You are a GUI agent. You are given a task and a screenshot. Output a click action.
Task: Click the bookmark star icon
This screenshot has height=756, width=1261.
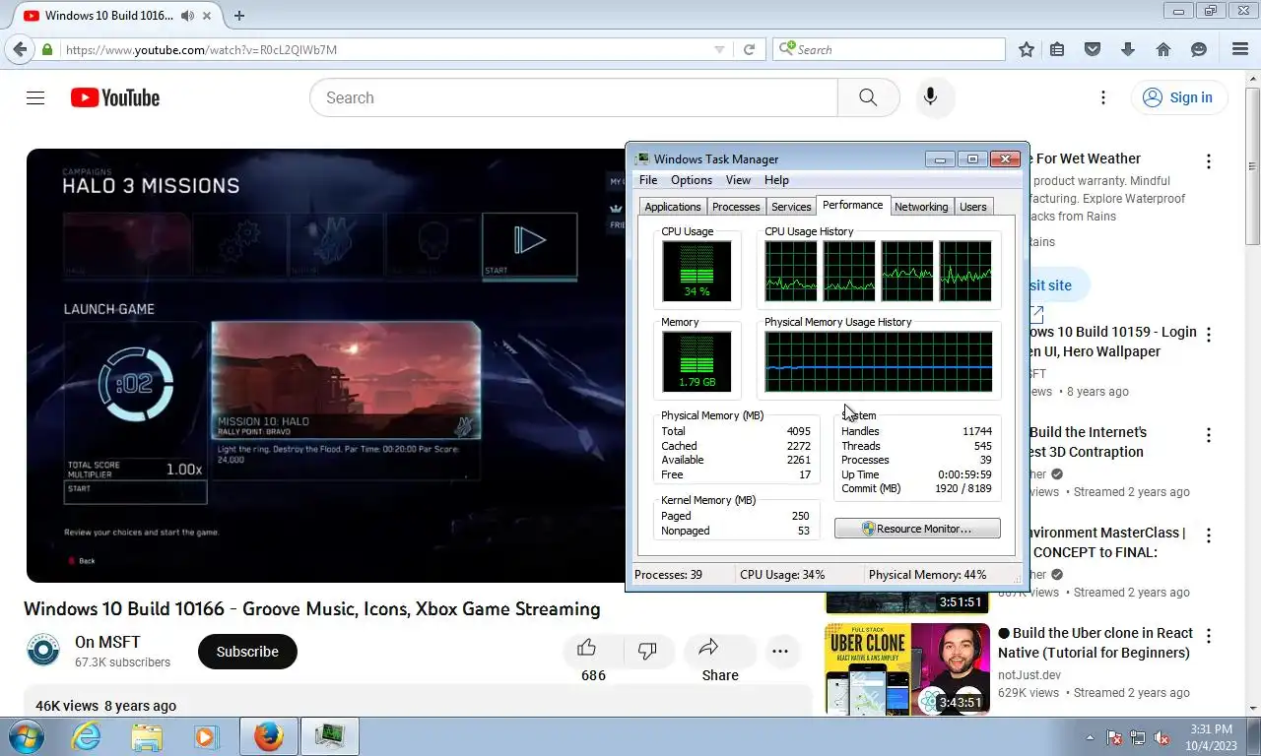[1027, 49]
